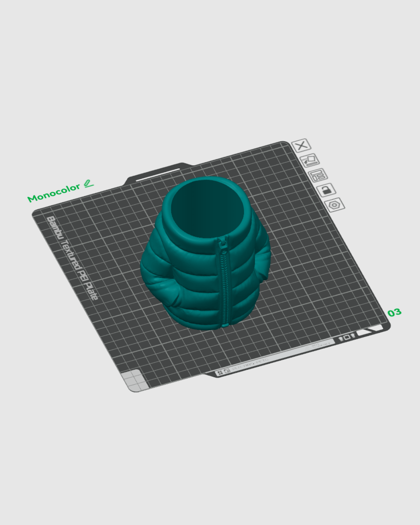420x525 pixels.
Task: Toggle the plate lock padlock
Action: pyautogui.click(x=326, y=191)
